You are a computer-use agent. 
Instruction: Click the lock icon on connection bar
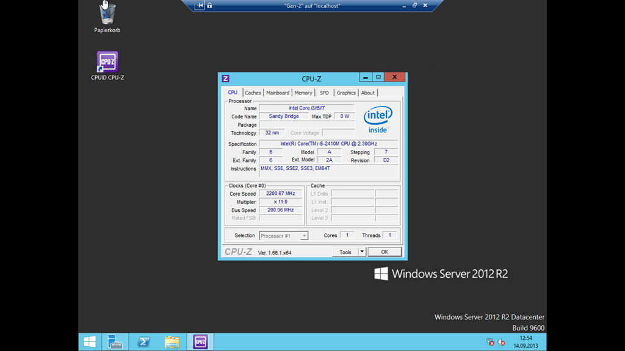pyautogui.click(x=210, y=5)
